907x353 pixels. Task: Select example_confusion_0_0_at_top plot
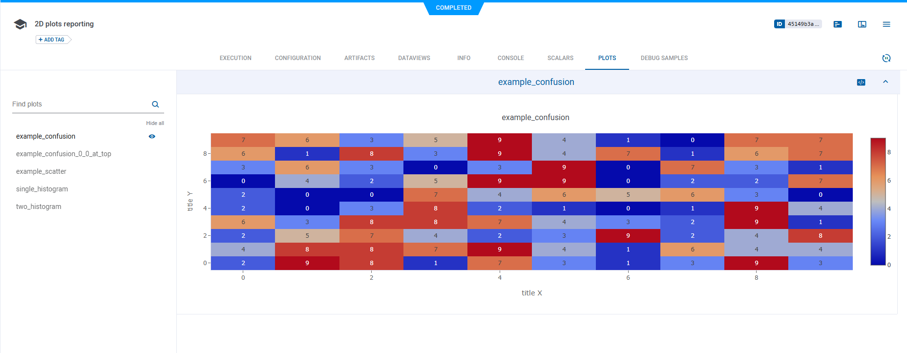coord(63,154)
